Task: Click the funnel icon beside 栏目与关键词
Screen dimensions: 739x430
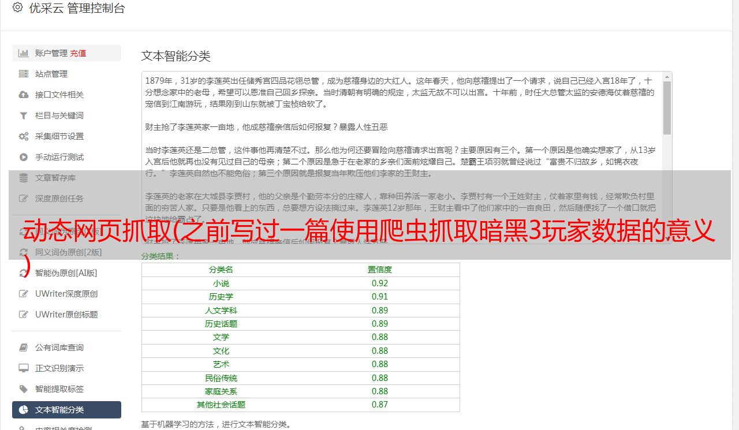Action: [x=24, y=115]
